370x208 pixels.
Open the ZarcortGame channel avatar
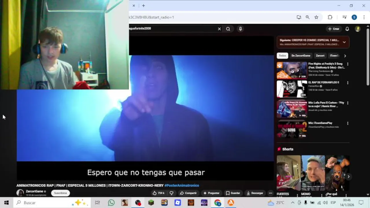pyautogui.click(x=20, y=193)
